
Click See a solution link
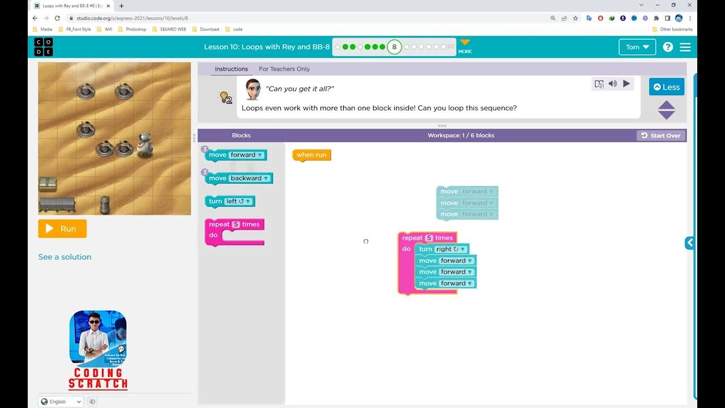pos(65,257)
